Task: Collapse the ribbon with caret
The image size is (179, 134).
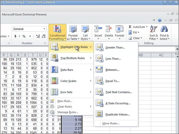Action: pyautogui.click(x=154, y=20)
